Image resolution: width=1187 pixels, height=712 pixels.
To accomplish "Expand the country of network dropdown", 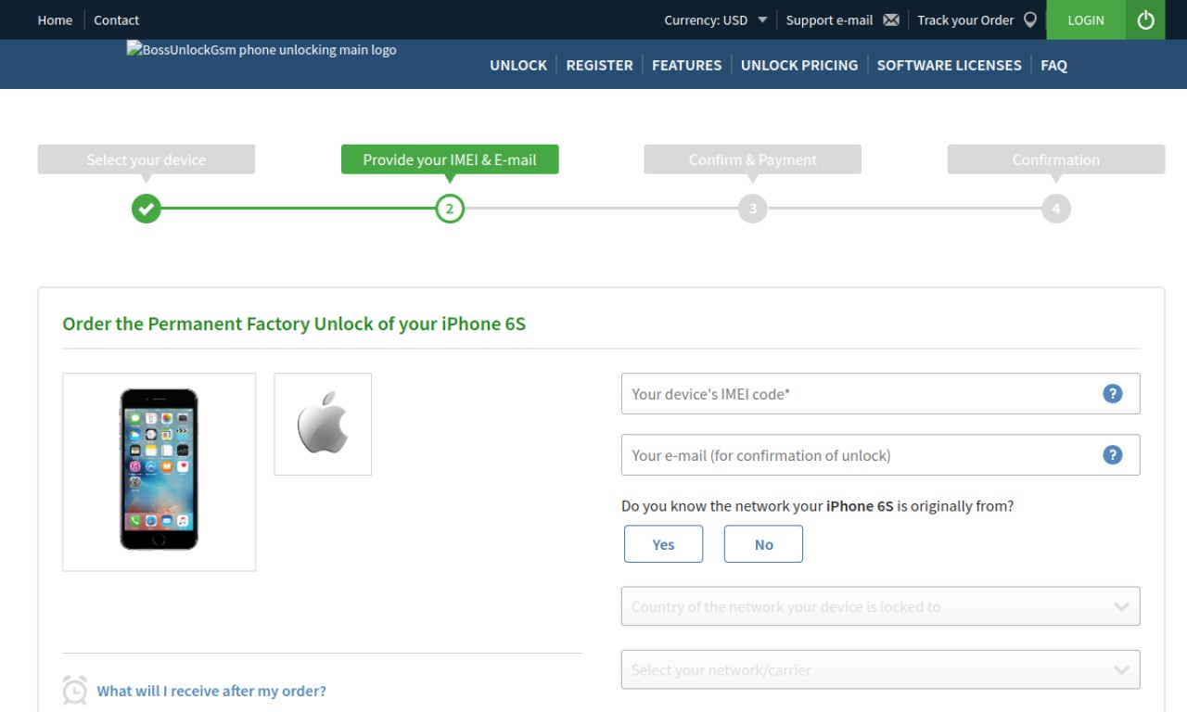I will tap(880, 607).
